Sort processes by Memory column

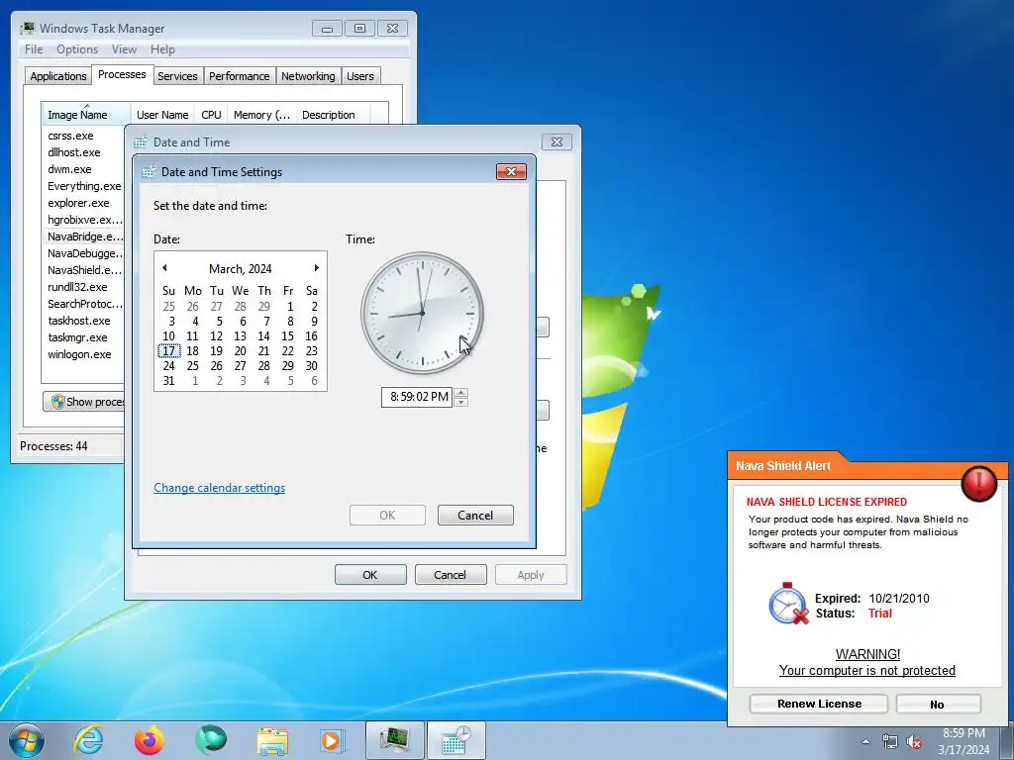(261, 115)
